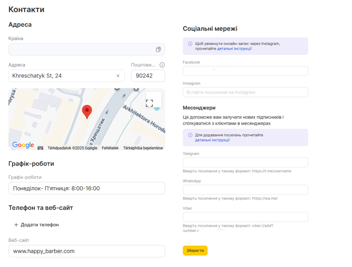The height and width of the screenshot is (267, 352).
Task: Click the red location pin on the map
Action: pyautogui.click(x=87, y=111)
